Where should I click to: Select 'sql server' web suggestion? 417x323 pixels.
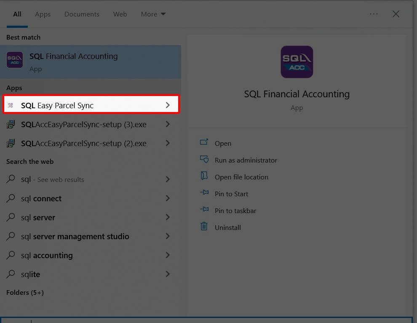[91, 217]
